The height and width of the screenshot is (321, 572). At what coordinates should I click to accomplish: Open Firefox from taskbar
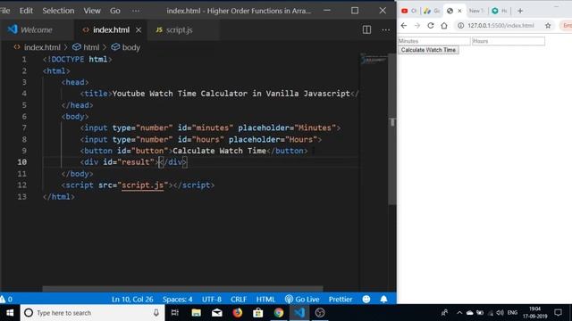[238, 313]
